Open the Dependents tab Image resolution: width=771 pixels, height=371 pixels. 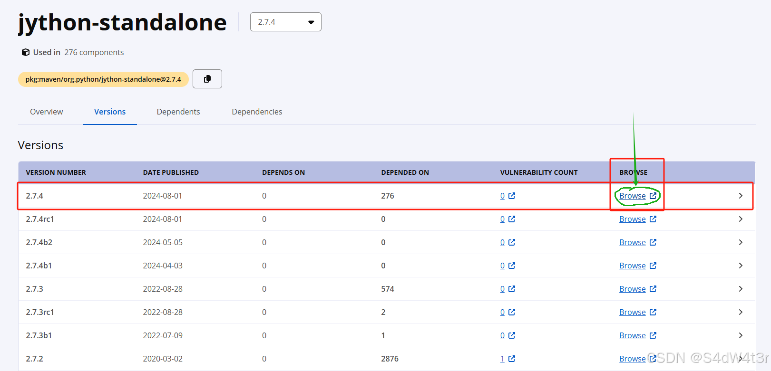click(x=178, y=112)
